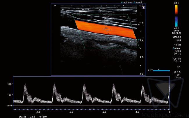Select the depth marker diamond labeled 3

click(140, 57)
